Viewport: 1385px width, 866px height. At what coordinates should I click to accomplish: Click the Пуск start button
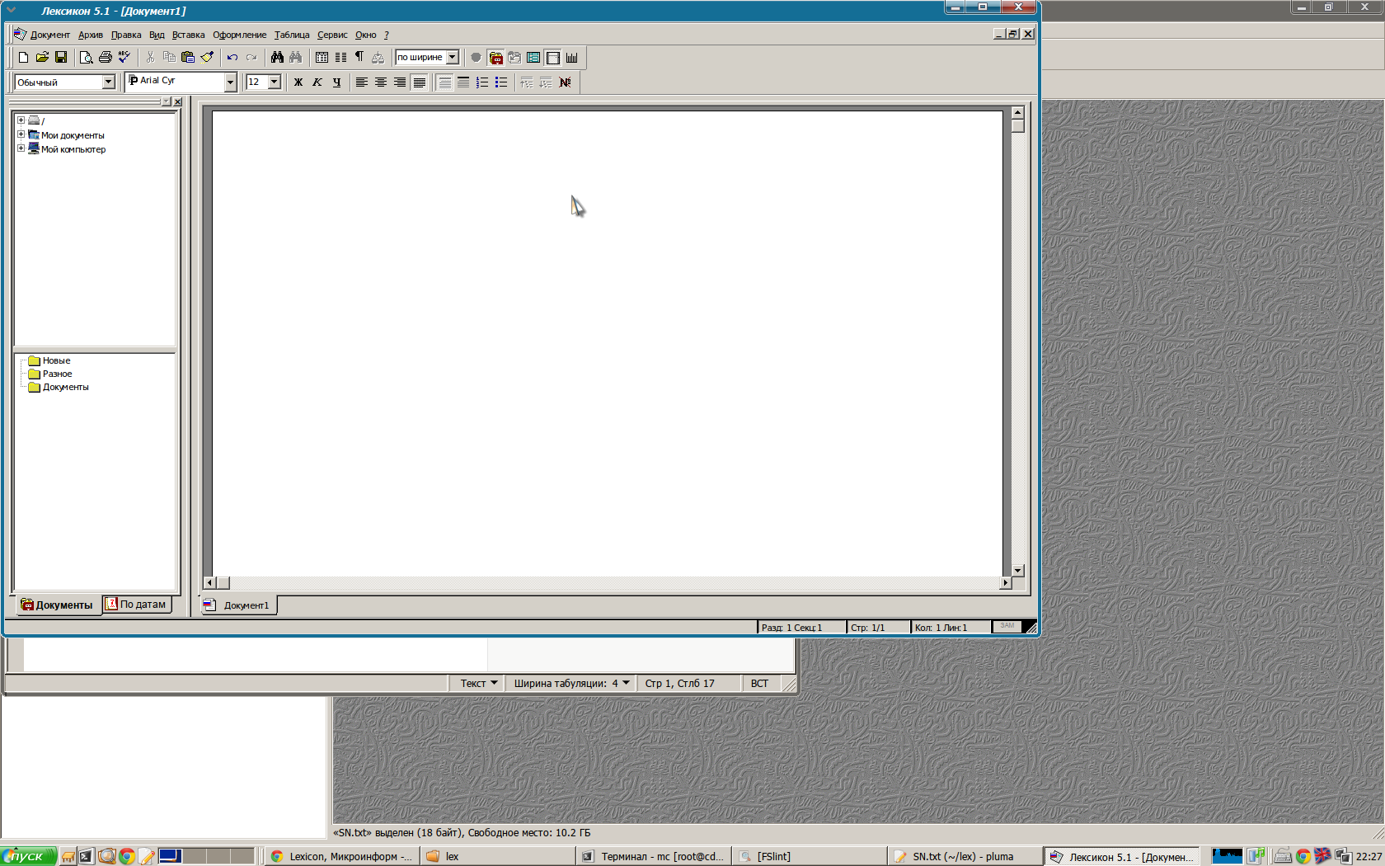click(x=29, y=856)
